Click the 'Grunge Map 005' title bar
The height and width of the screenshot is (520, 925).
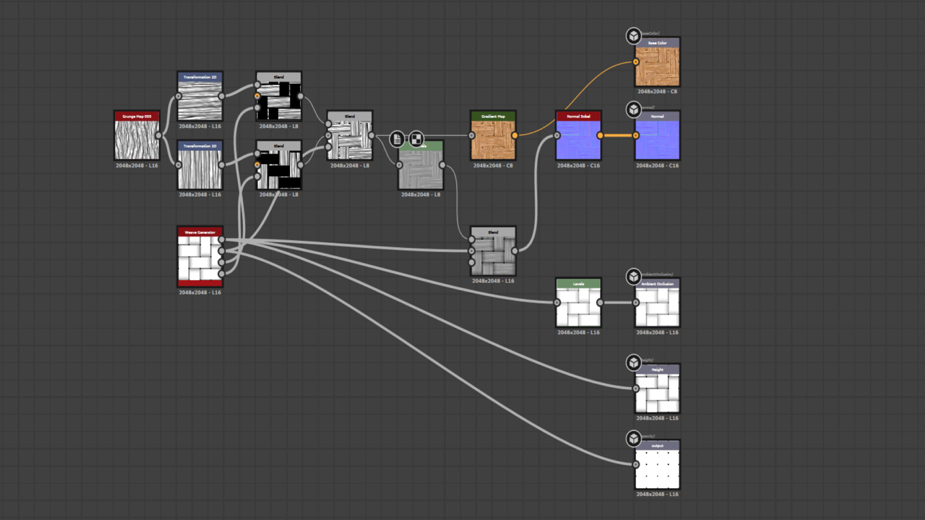pyautogui.click(x=137, y=116)
